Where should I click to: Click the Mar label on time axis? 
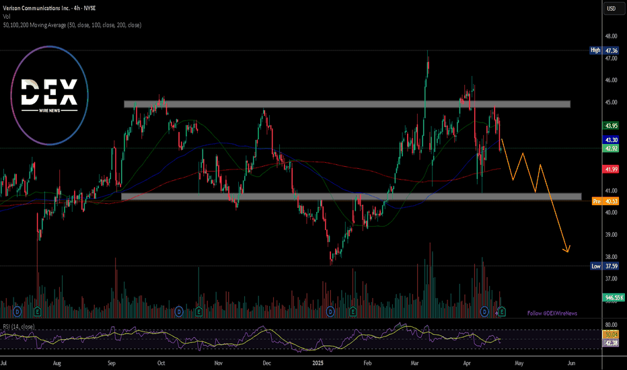(414, 363)
